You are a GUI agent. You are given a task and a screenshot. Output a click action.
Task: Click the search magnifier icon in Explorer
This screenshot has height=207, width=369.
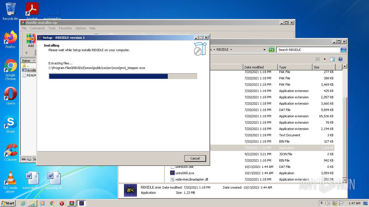click(x=343, y=50)
